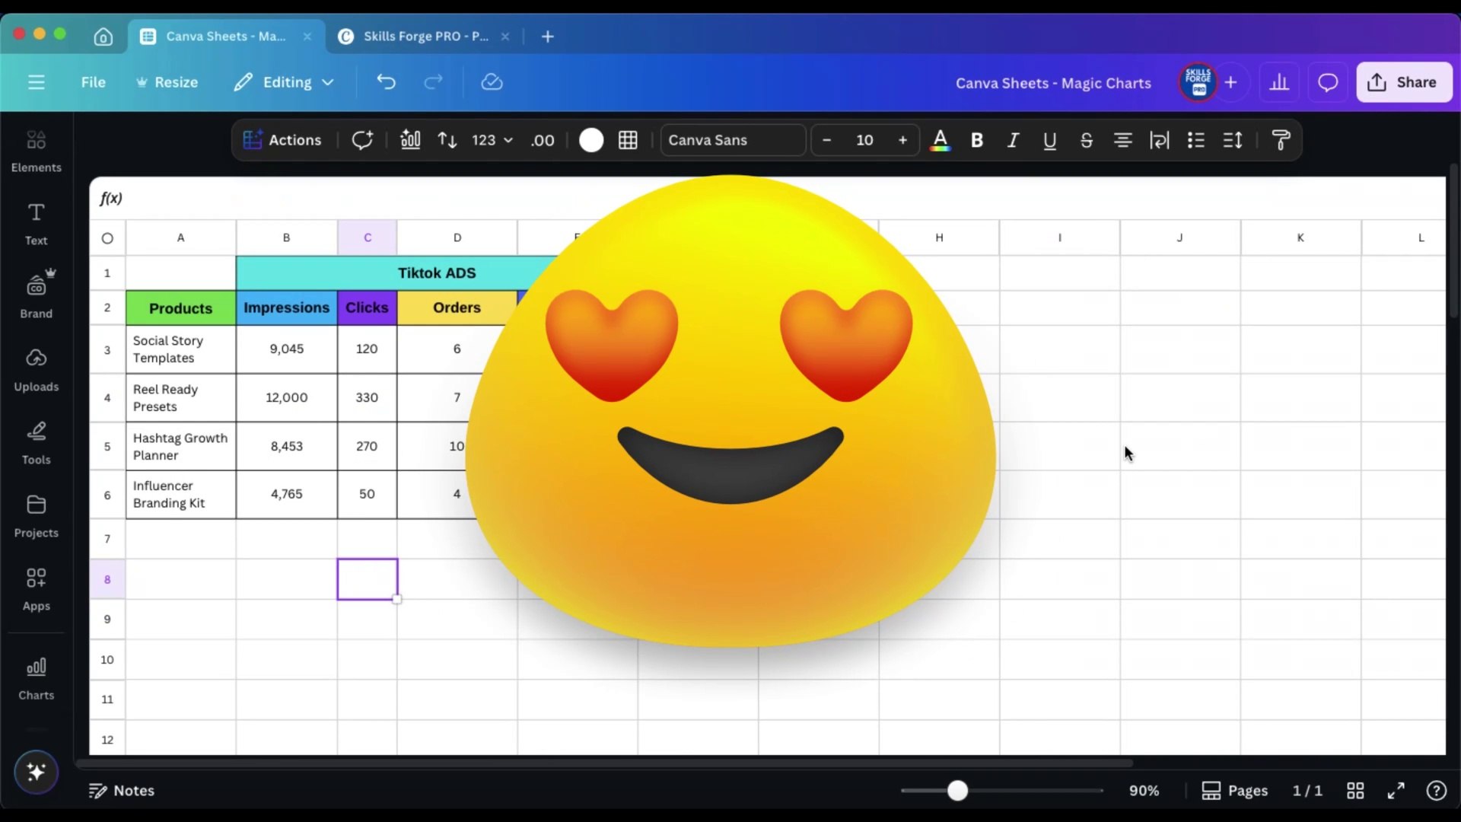
Task: Pick a text color with the rainbow A swatch
Action: click(941, 140)
